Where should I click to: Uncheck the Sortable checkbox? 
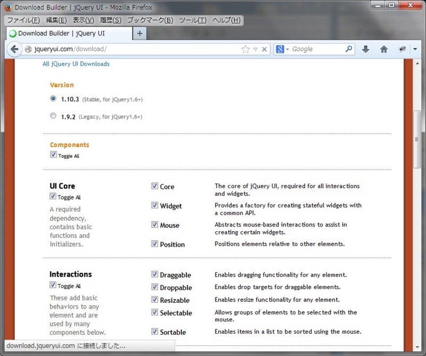point(154,331)
